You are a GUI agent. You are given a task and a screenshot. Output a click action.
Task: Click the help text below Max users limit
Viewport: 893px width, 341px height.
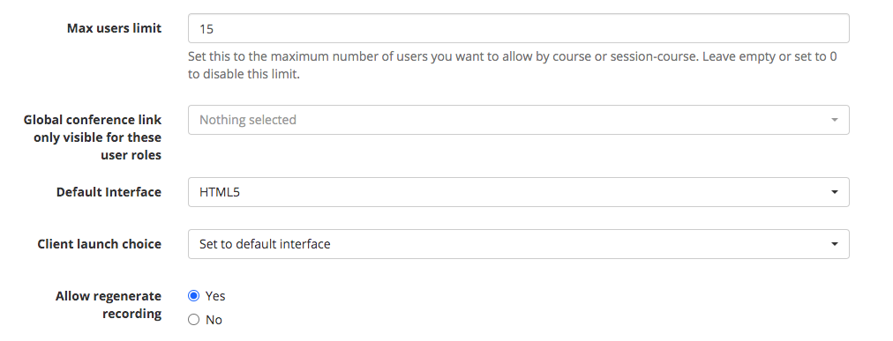512,65
